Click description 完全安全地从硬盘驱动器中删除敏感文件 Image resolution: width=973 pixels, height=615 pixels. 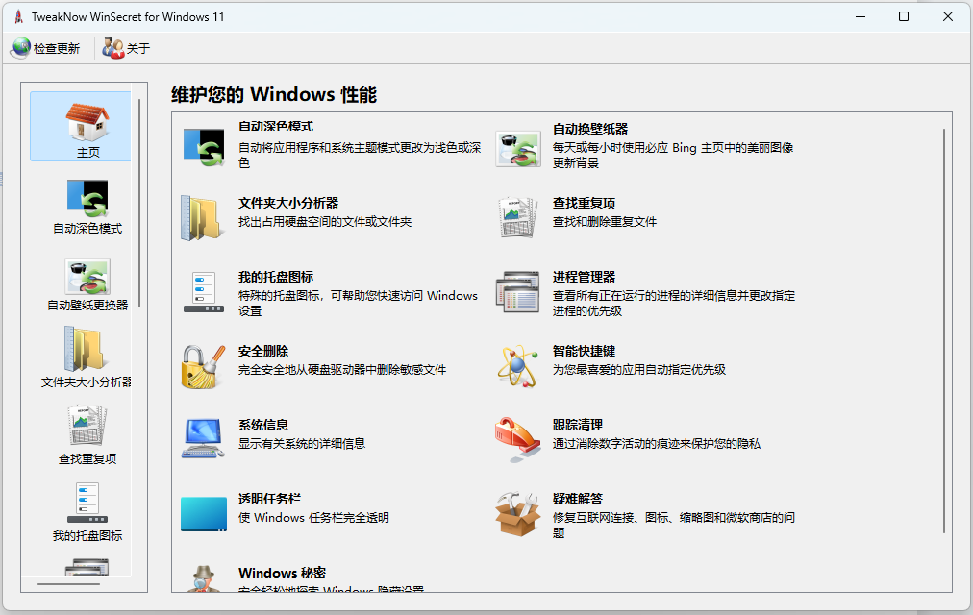point(342,370)
